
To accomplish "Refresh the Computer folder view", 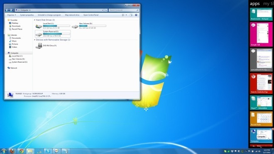I will pyautogui.click(x=106, y=10).
